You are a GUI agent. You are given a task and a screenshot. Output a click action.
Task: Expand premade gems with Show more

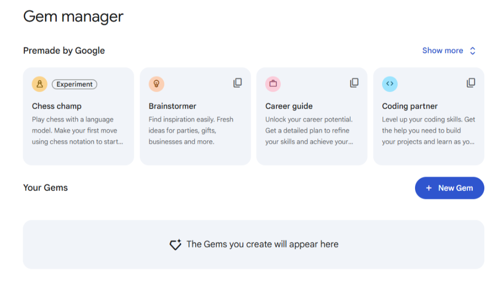(442, 50)
